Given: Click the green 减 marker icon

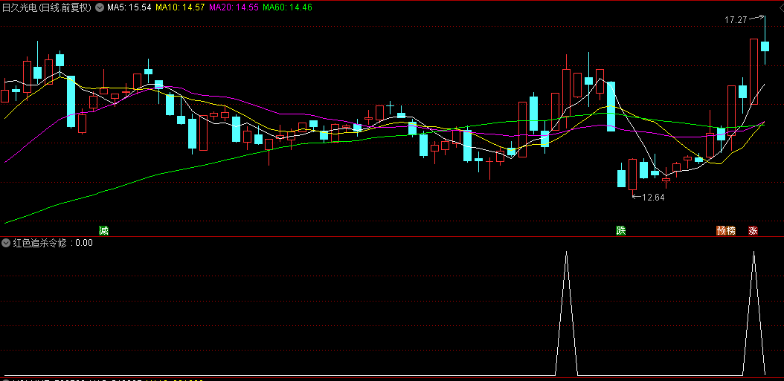Looking at the screenshot, I should (103, 231).
